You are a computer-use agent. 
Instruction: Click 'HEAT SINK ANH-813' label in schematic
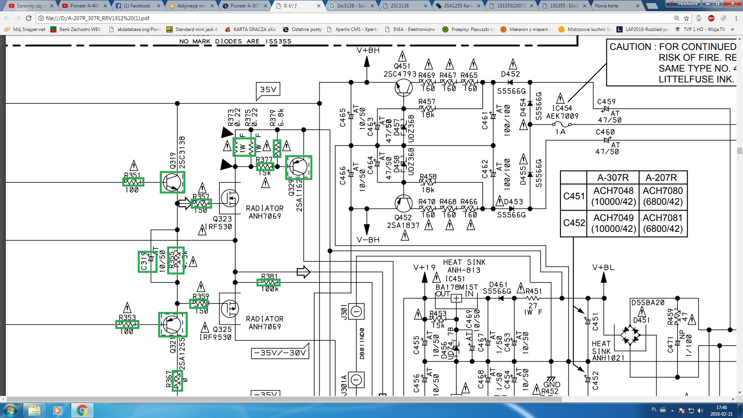pos(464,266)
